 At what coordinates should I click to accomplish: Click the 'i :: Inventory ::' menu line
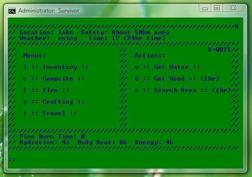[x=56, y=67]
